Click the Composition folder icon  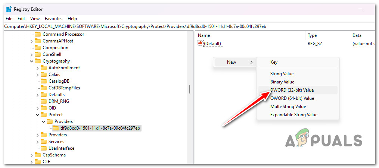click(x=37, y=48)
